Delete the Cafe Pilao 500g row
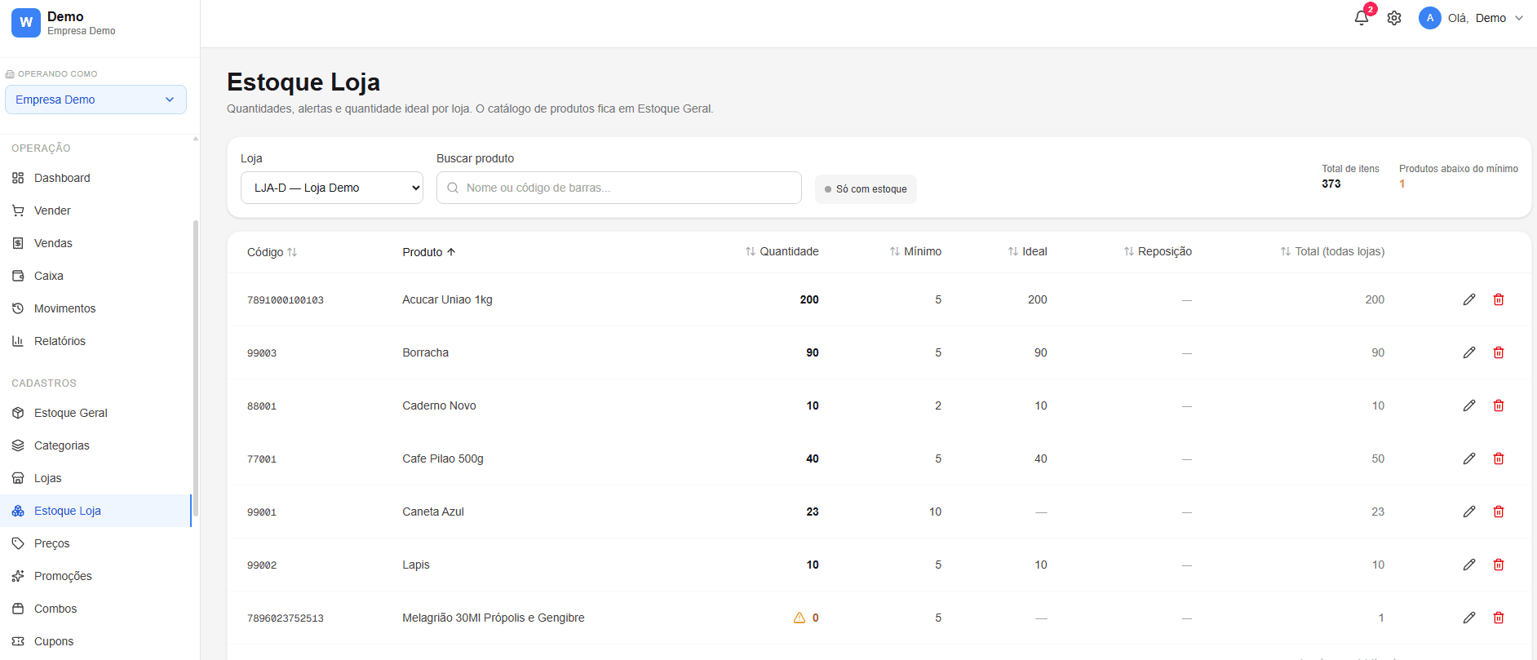The width and height of the screenshot is (1537, 660). (1499, 458)
